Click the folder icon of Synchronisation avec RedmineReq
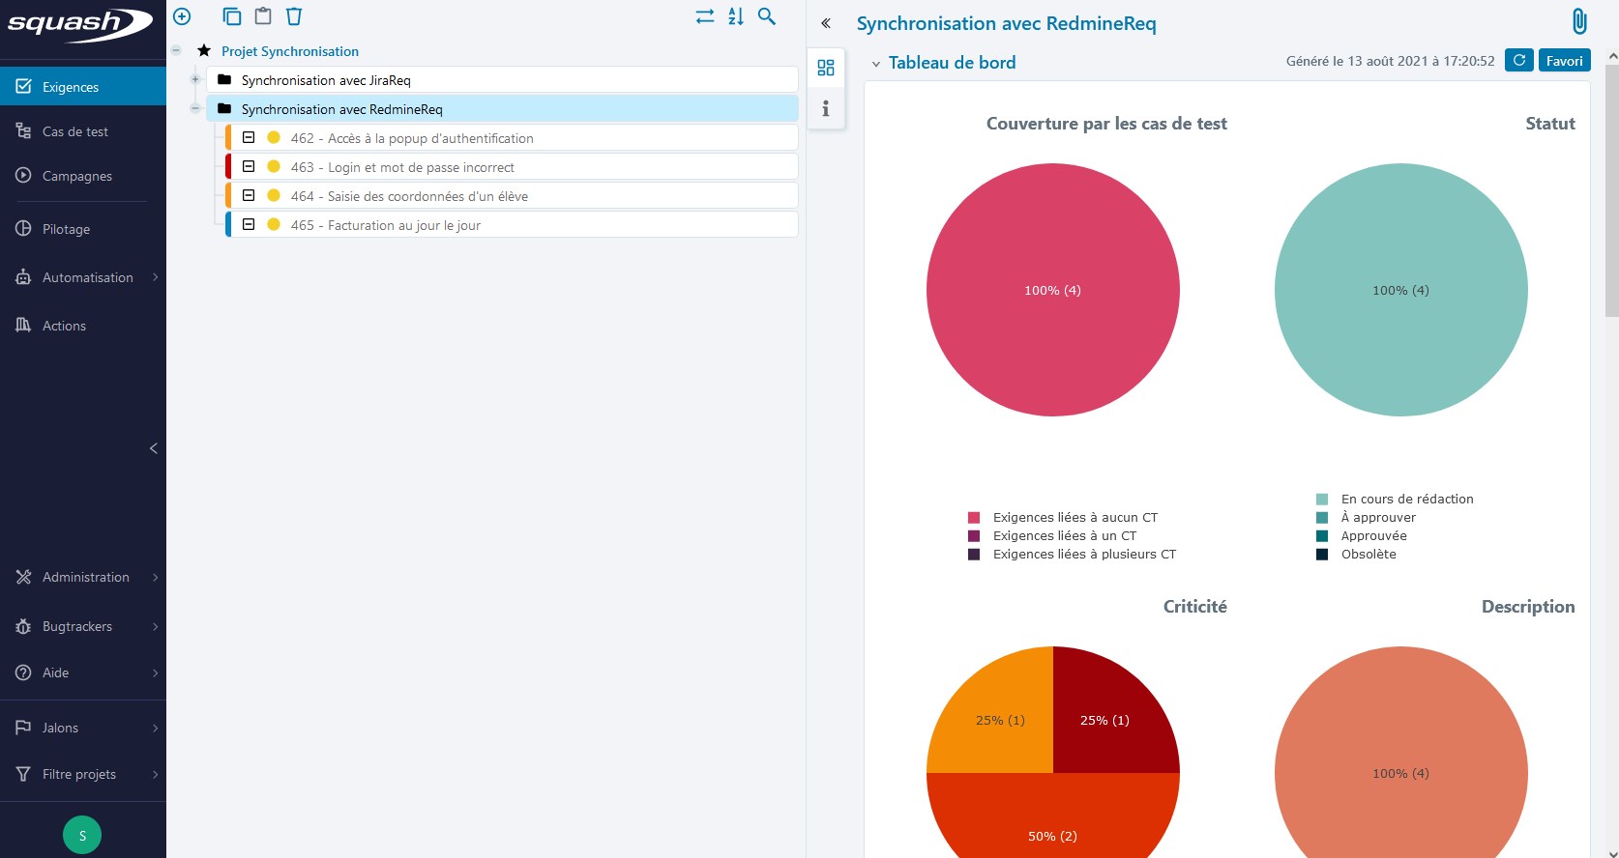The height and width of the screenshot is (858, 1619). tap(224, 108)
